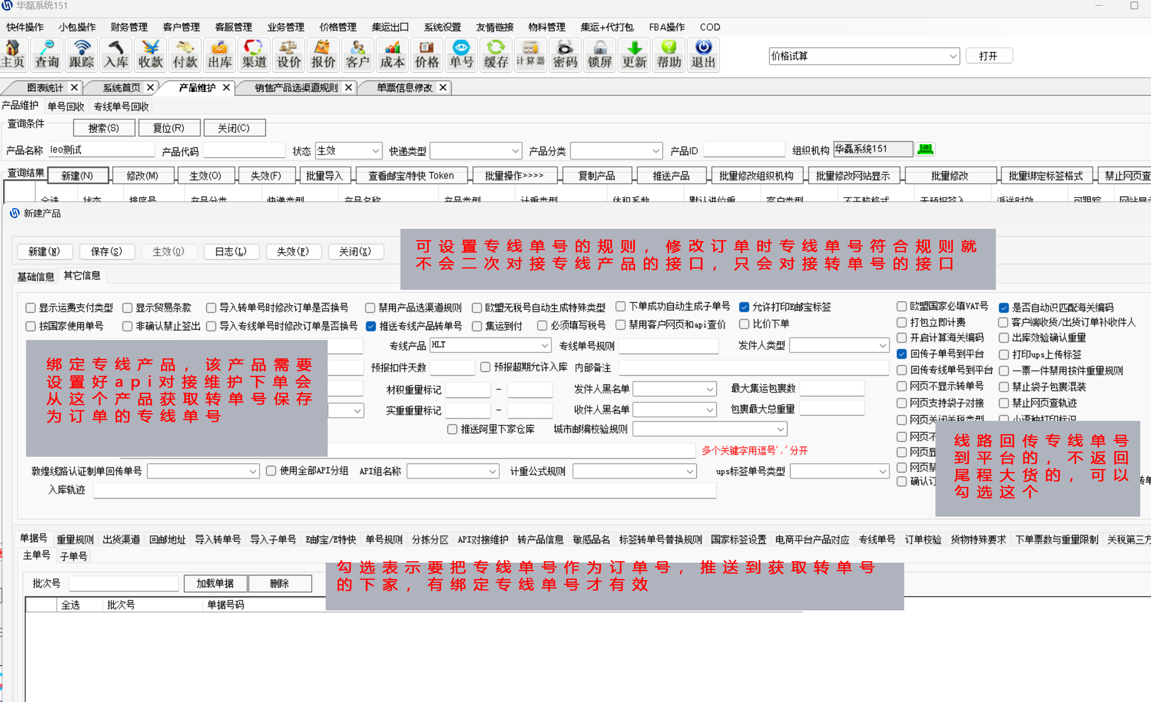Viewport: 1151px width, 702px height.
Task: Click the 单号 tracking number icon
Action: 461,54
